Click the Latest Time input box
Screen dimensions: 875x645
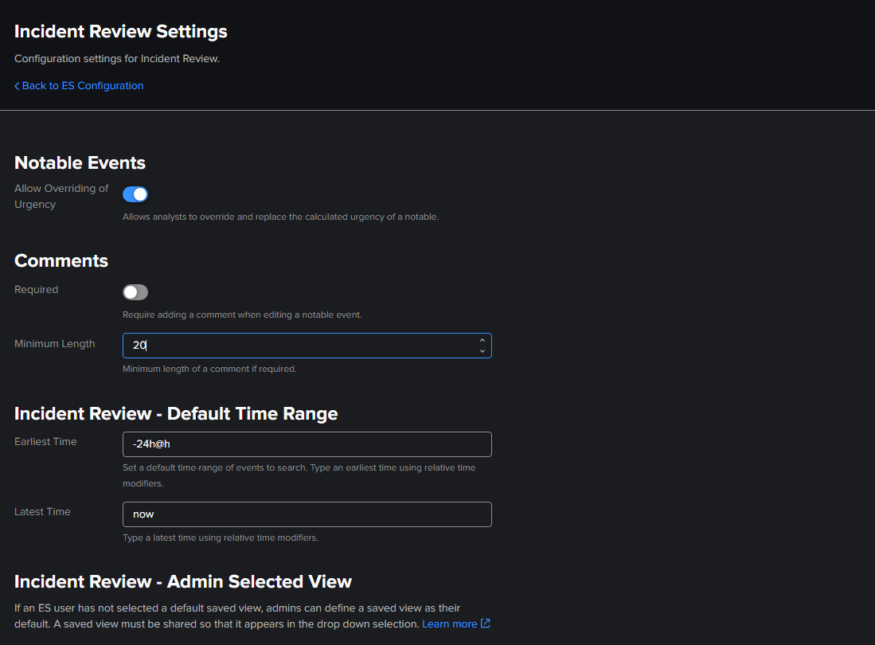tap(307, 514)
